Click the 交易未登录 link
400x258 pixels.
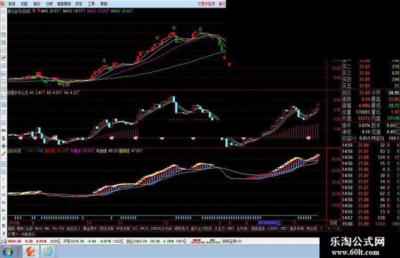point(206,3)
